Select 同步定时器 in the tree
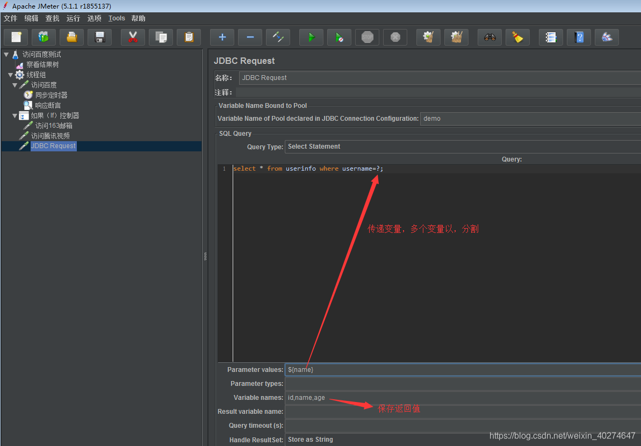 coord(51,95)
